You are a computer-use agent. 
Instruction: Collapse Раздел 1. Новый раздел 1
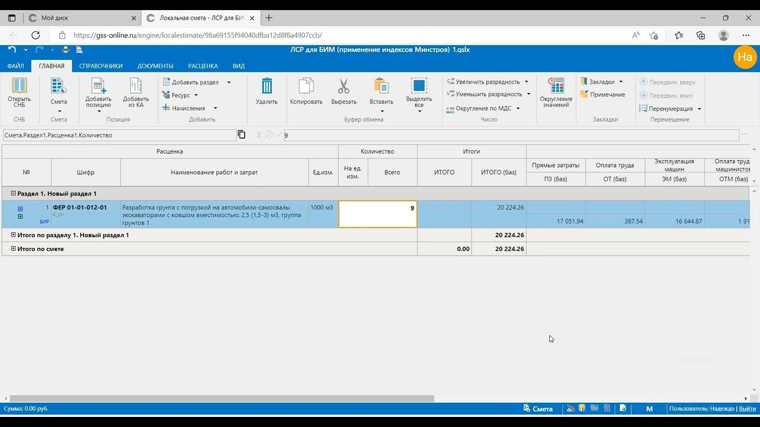pos(13,194)
